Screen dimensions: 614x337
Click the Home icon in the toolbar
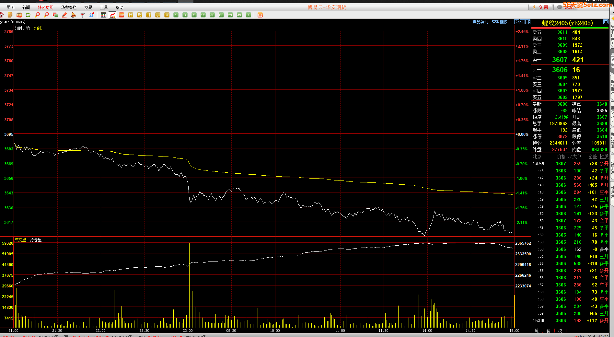(x=2, y=15)
